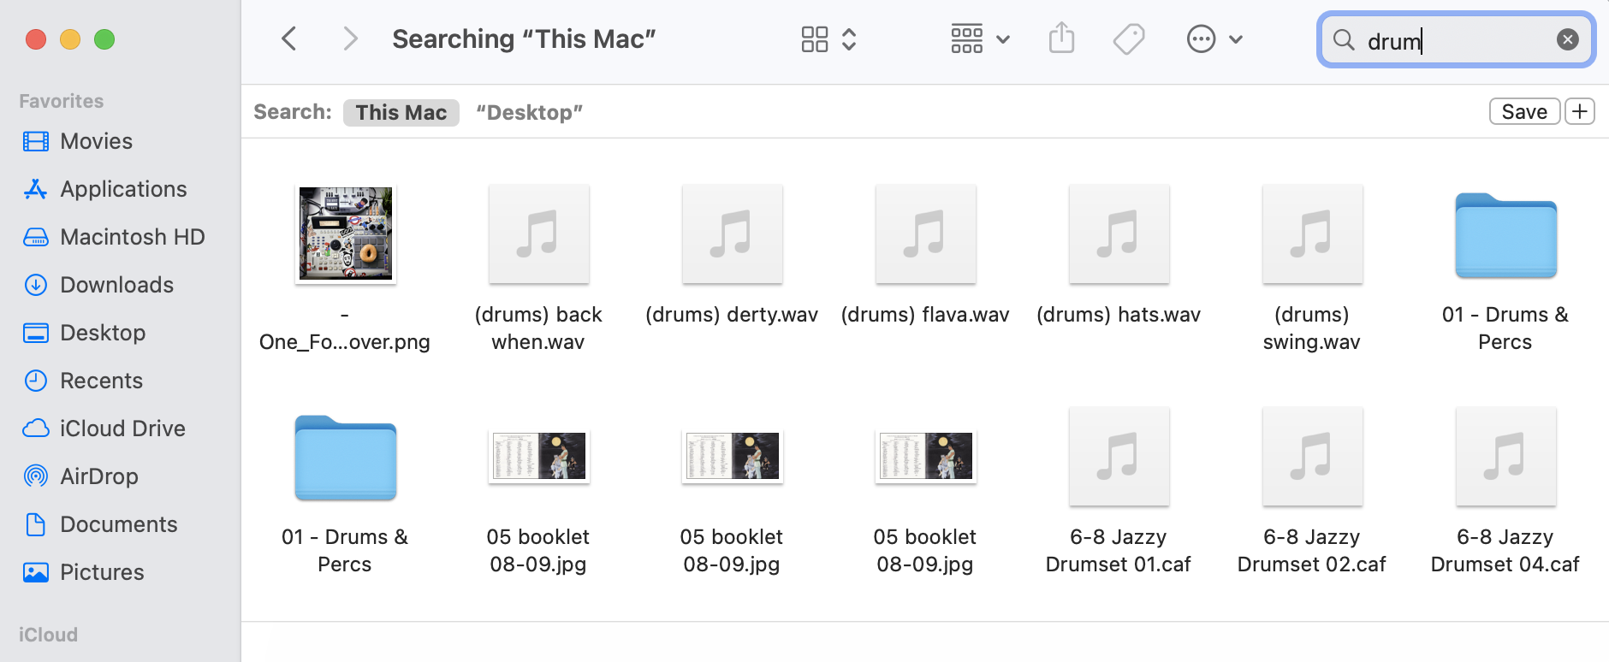Open AirDrop in the sidebar
The height and width of the screenshot is (662, 1609).
click(x=98, y=476)
